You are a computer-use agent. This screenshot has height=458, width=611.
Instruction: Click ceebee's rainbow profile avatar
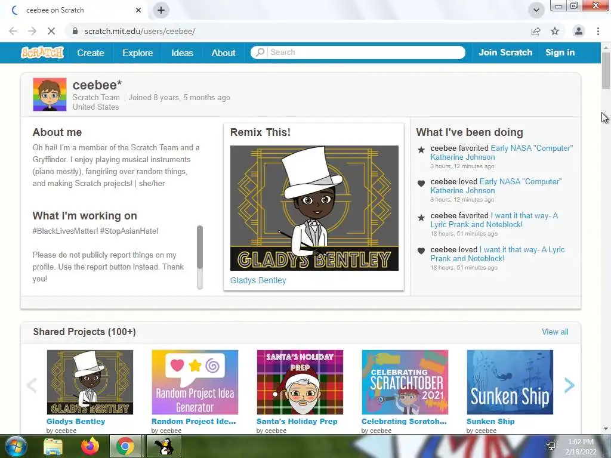50,94
